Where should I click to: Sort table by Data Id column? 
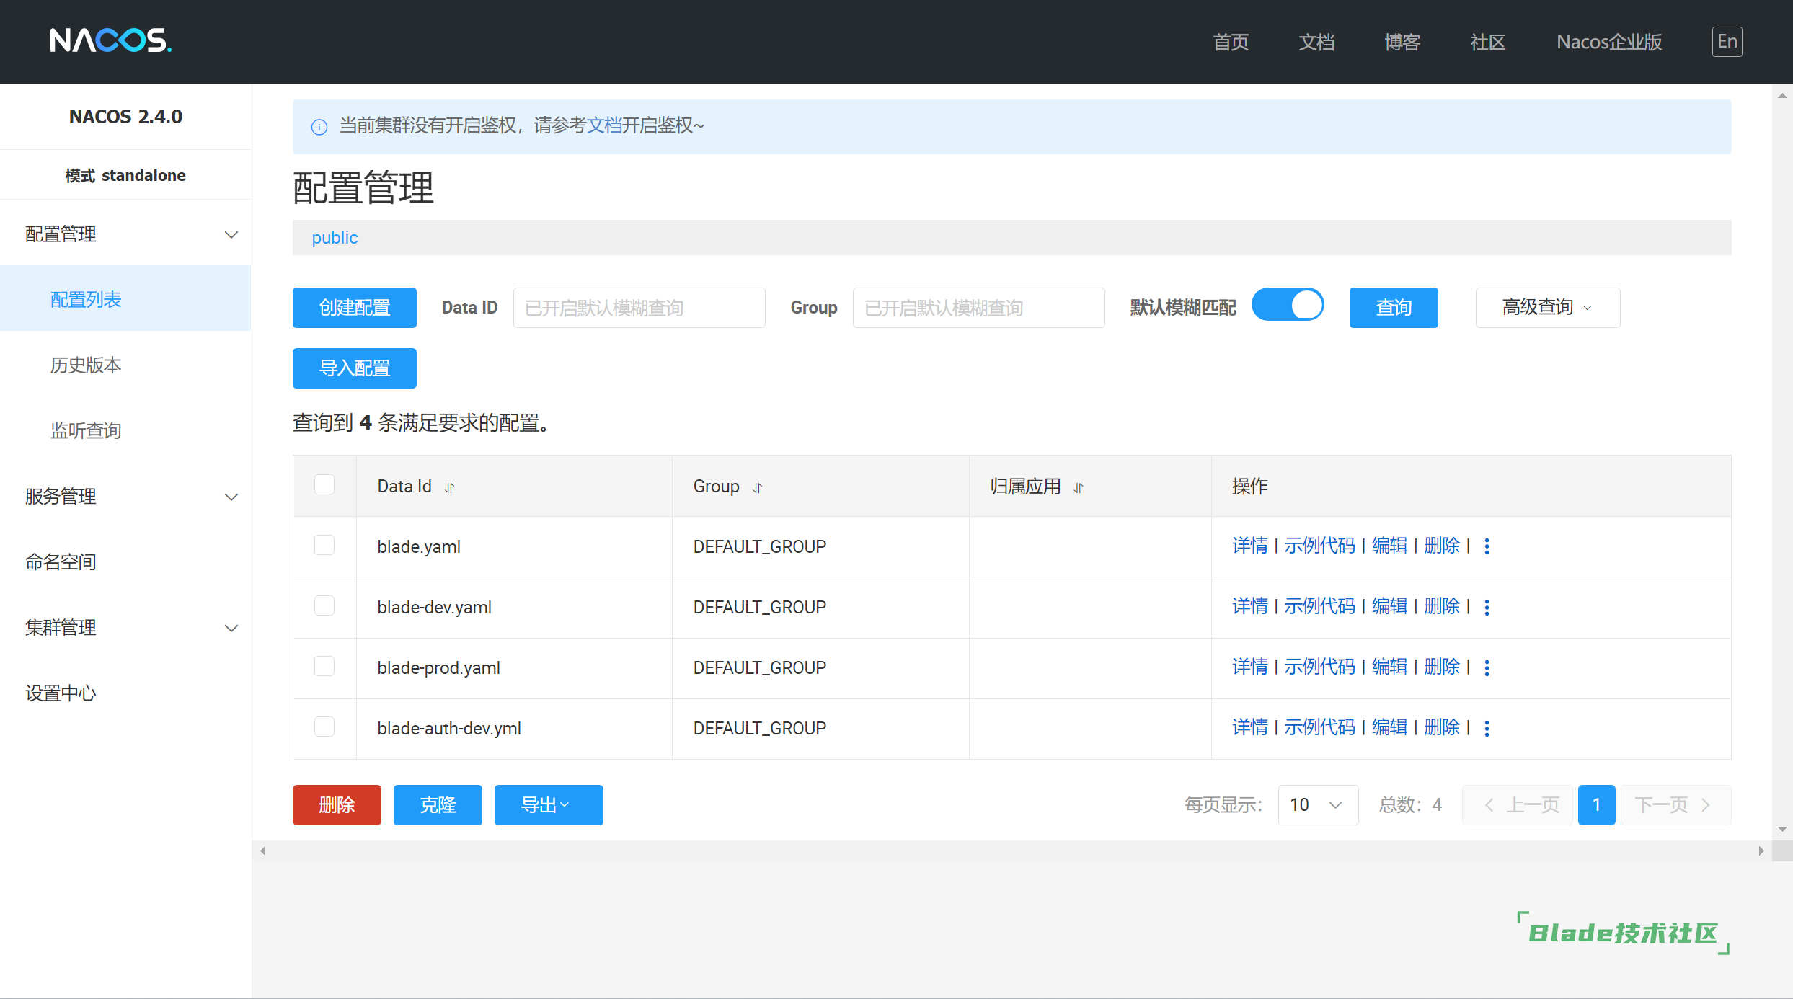[450, 488]
